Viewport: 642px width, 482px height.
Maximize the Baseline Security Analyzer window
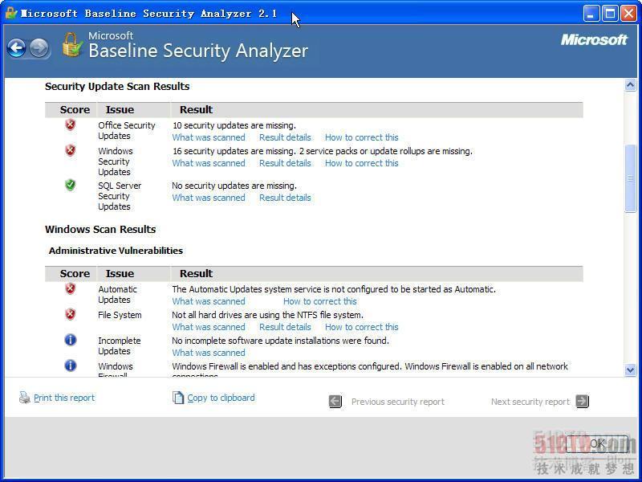pyautogui.click(x=610, y=14)
